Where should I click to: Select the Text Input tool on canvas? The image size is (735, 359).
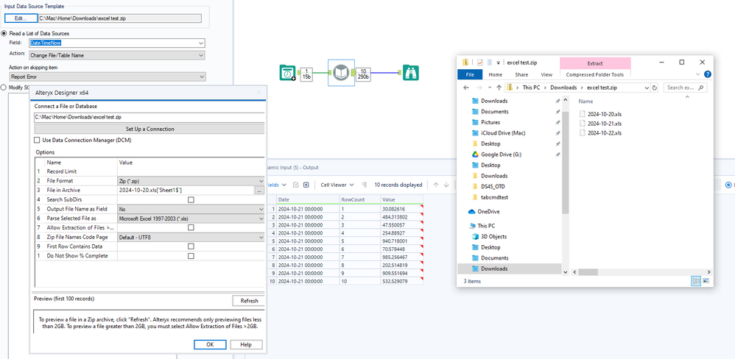click(287, 73)
